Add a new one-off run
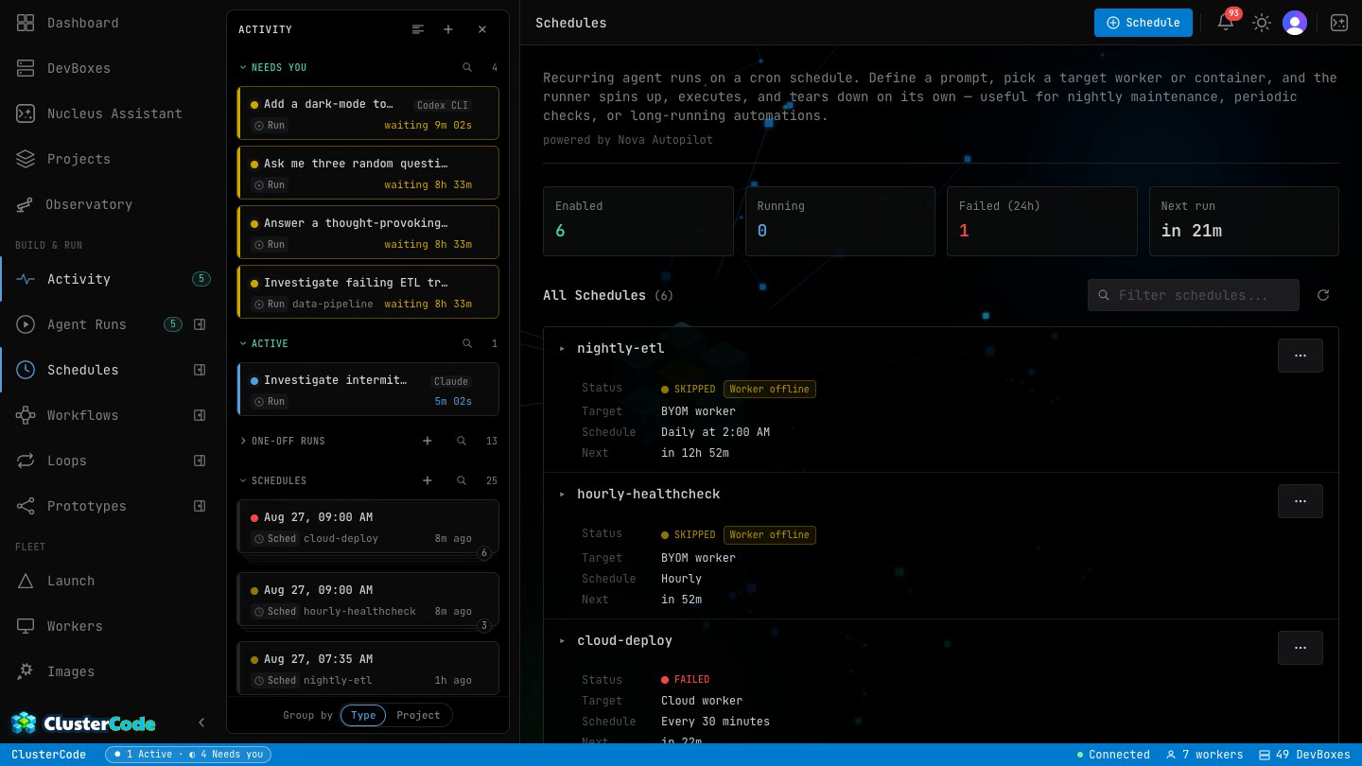The height and width of the screenshot is (766, 1362). tap(428, 441)
